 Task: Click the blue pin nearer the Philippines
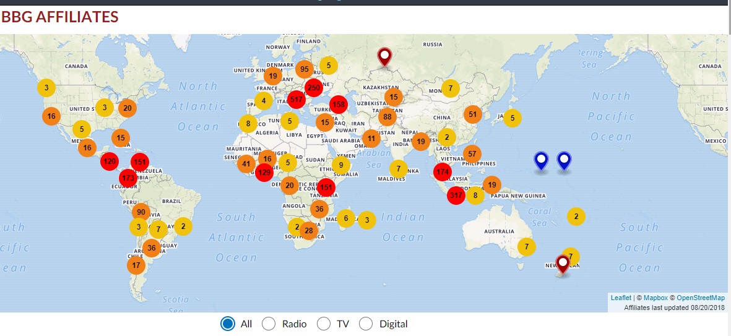pyautogui.click(x=541, y=162)
